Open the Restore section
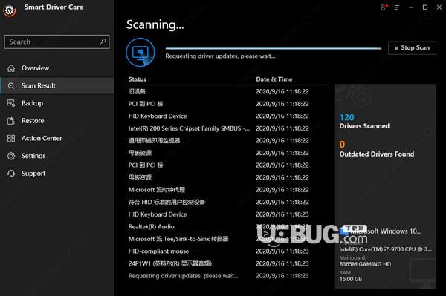 pyautogui.click(x=57, y=121)
